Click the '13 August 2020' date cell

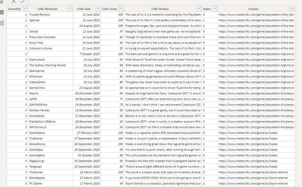click(87, 88)
